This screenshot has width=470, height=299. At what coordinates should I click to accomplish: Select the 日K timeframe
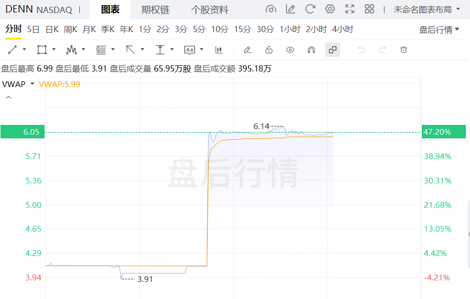click(x=52, y=30)
